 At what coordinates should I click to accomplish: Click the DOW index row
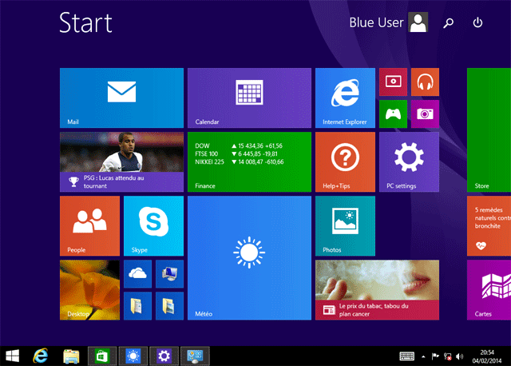(239, 145)
